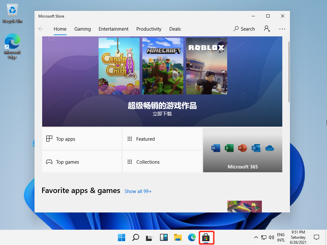Close the Microsoft Store window

(x=283, y=16)
